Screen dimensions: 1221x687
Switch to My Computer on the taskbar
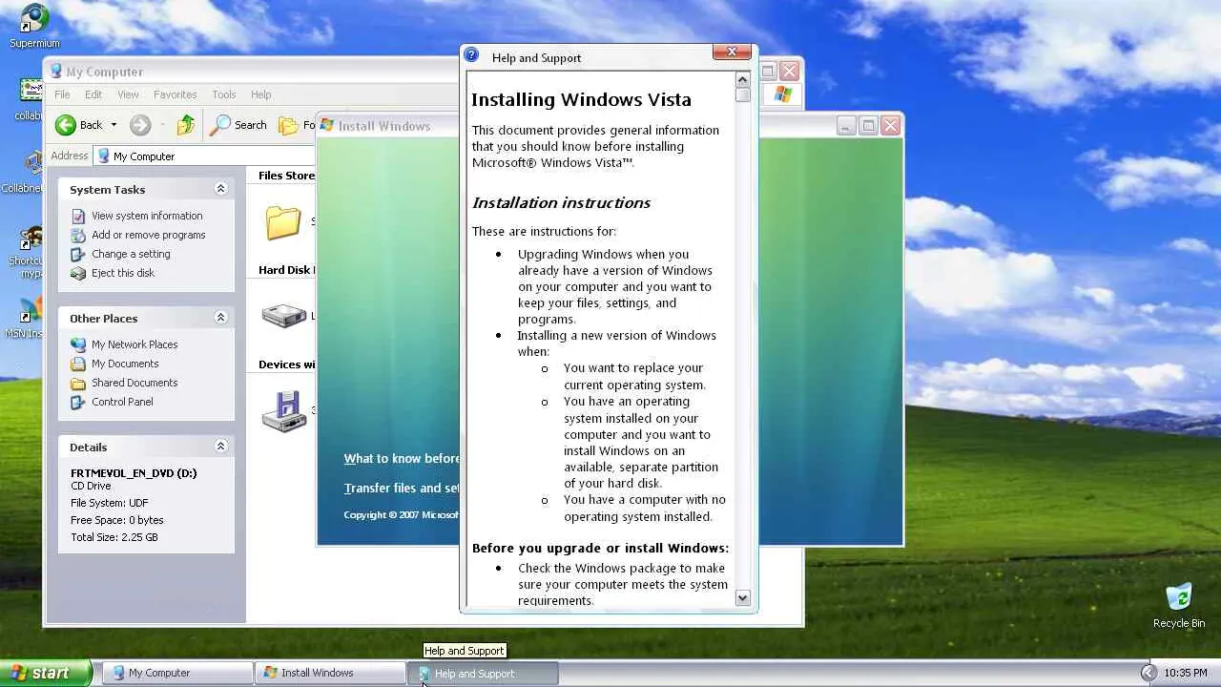pyautogui.click(x=178, y=673)
